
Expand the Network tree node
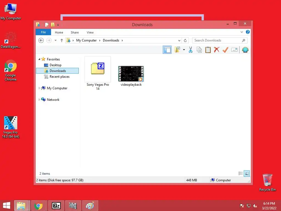39,99
